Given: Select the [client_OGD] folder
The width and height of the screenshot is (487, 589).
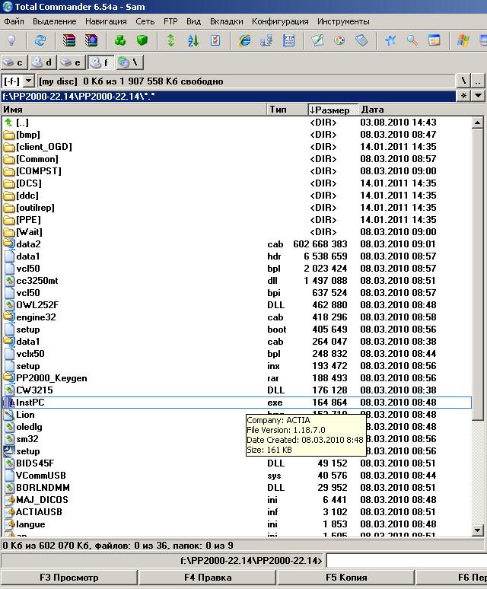Looking at the screenshot, I should pyautogui.click(x=237, y=147).
